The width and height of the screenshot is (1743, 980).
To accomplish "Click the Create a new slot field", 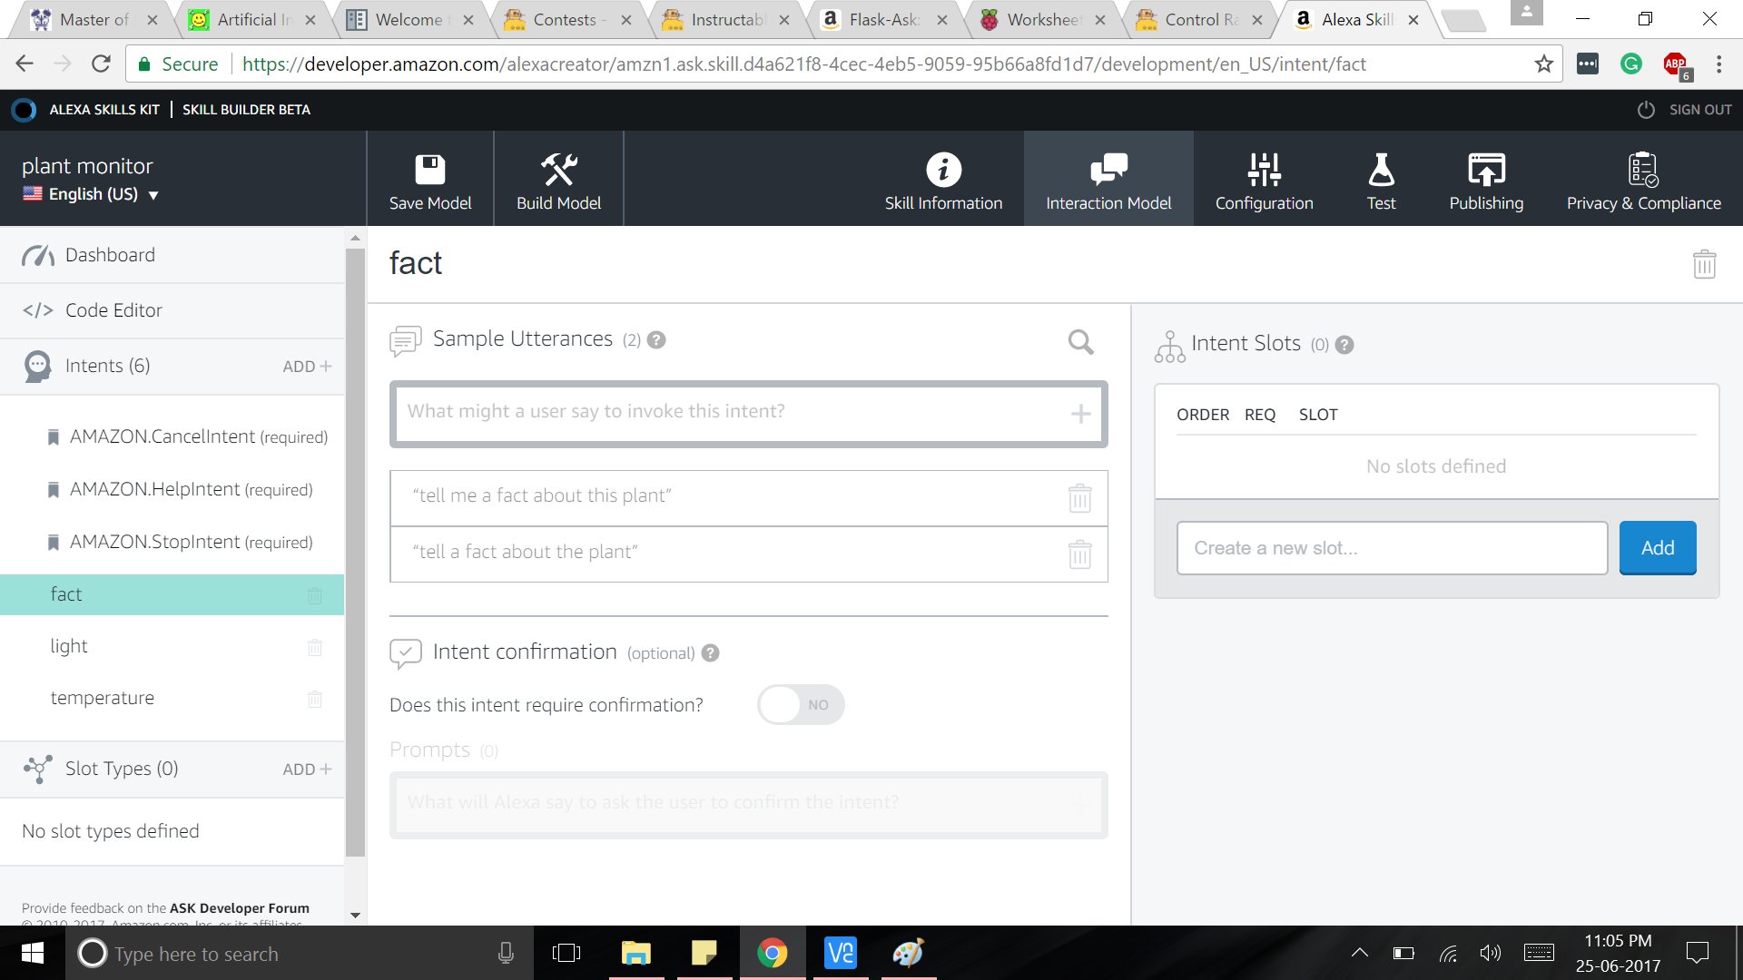I will [1391, 548].
